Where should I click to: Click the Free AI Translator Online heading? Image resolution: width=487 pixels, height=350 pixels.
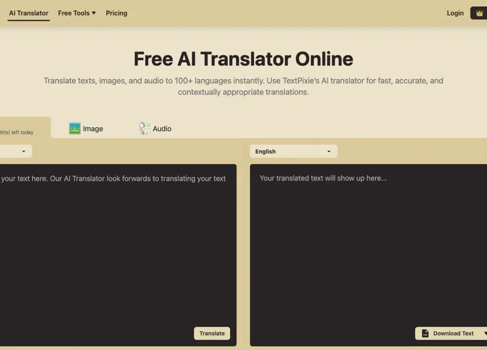243,59
